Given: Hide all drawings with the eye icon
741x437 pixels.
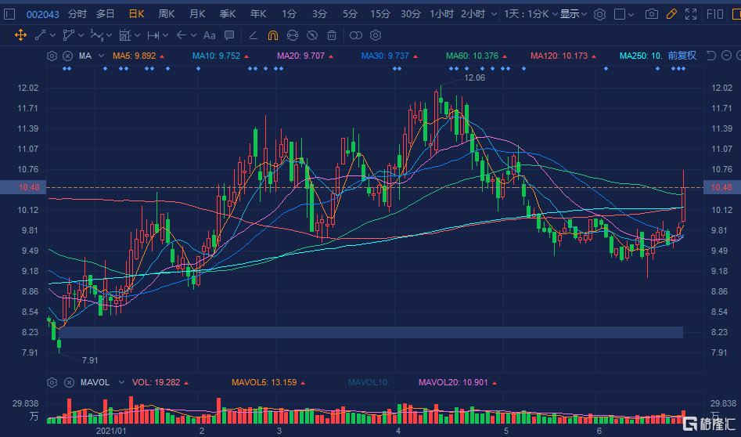Looking at the screenshot, I should pos(312,35).
